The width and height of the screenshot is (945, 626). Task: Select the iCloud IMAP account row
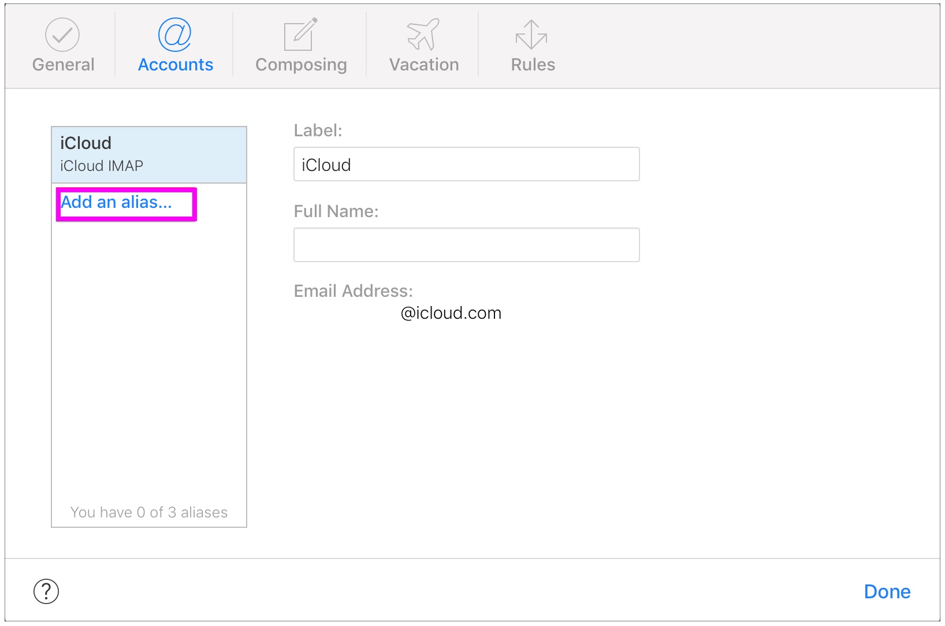click(149, 155)
